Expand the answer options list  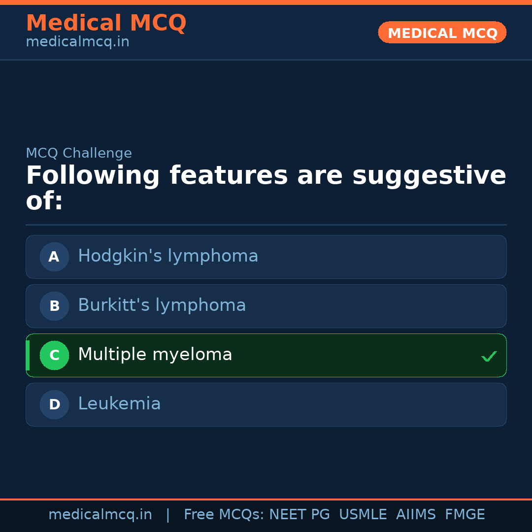tap(266, 331)
